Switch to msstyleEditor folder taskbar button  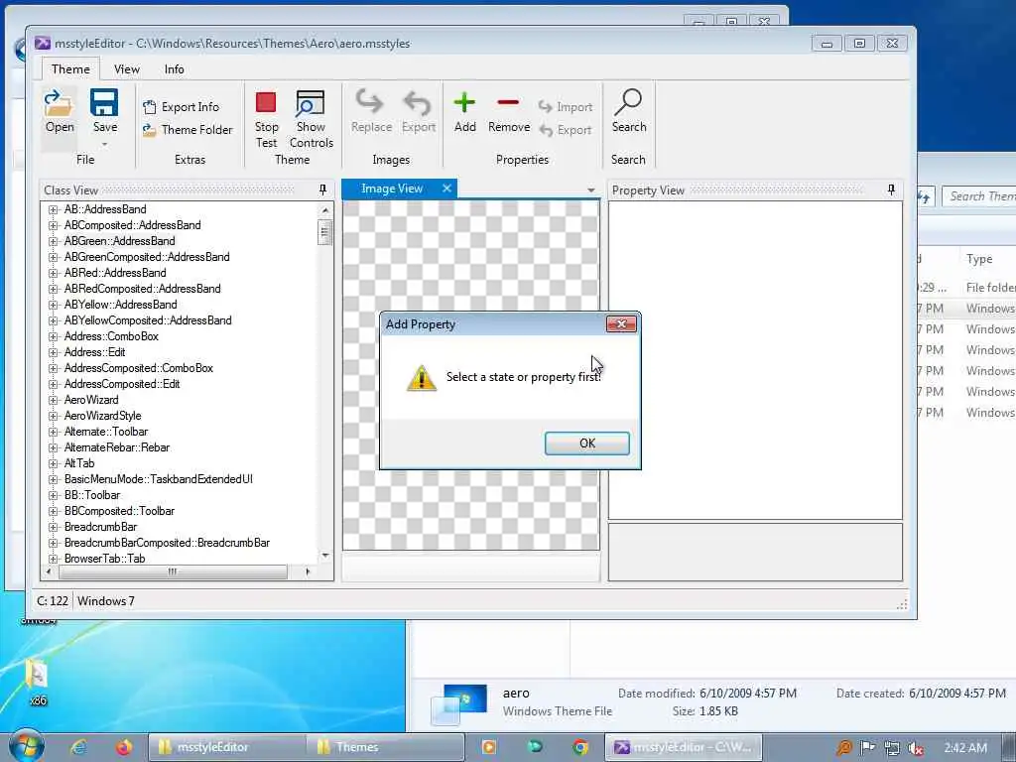tap(227, 747)
